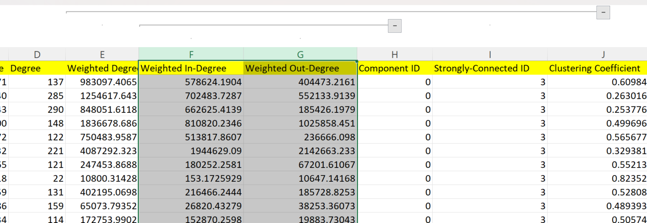Select column F header
The width and height of the screenshot is (647, 223).
pyautogui.click(x=191, y=54)
